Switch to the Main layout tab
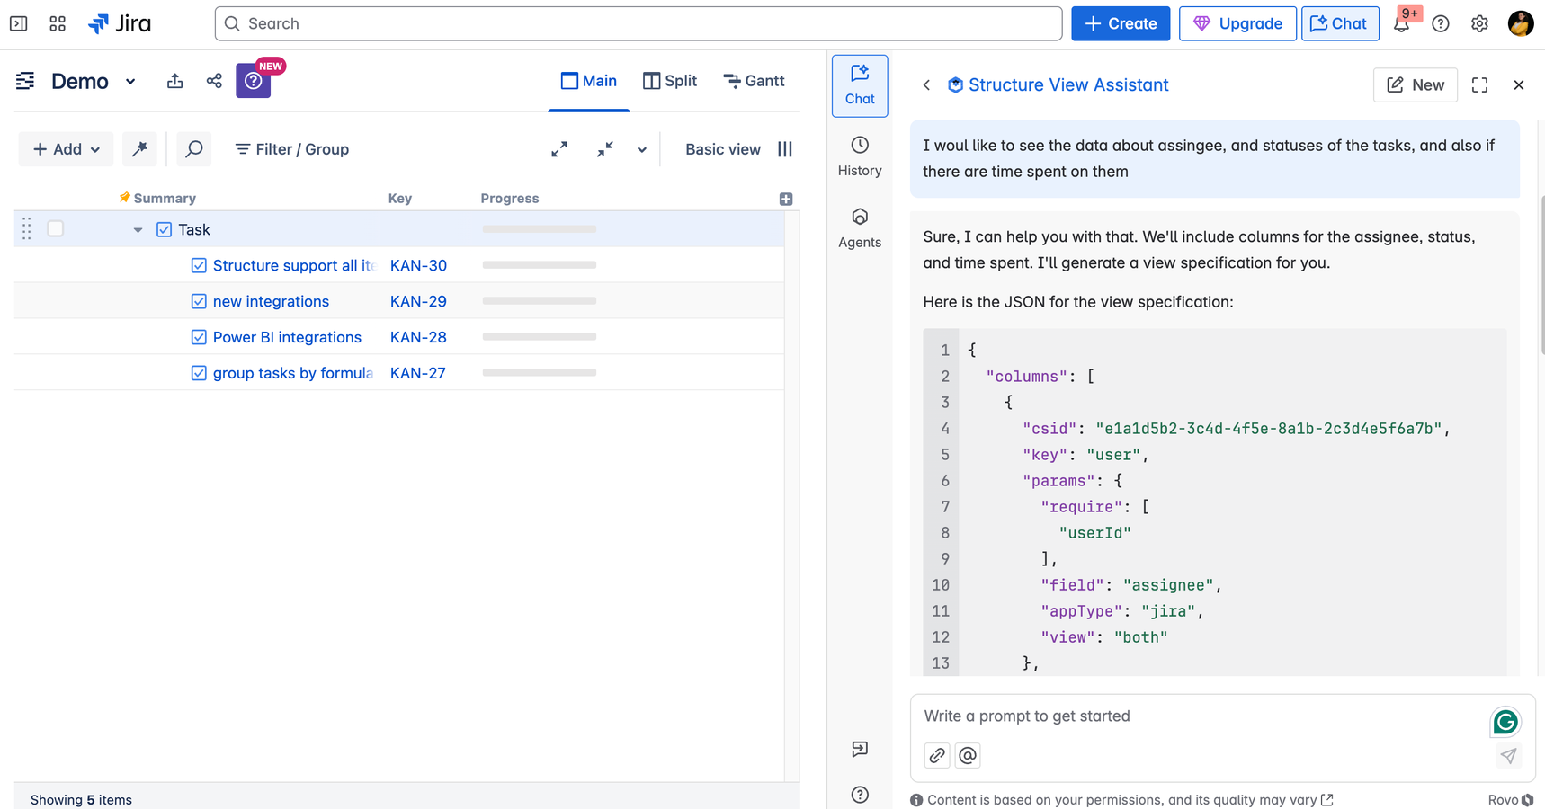Screen dimensions: 1545x809 coord(589,81)
